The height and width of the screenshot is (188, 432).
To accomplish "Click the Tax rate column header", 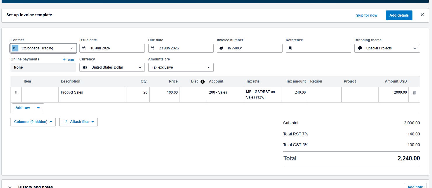I will pyautogui.click(x=253, y=82).
